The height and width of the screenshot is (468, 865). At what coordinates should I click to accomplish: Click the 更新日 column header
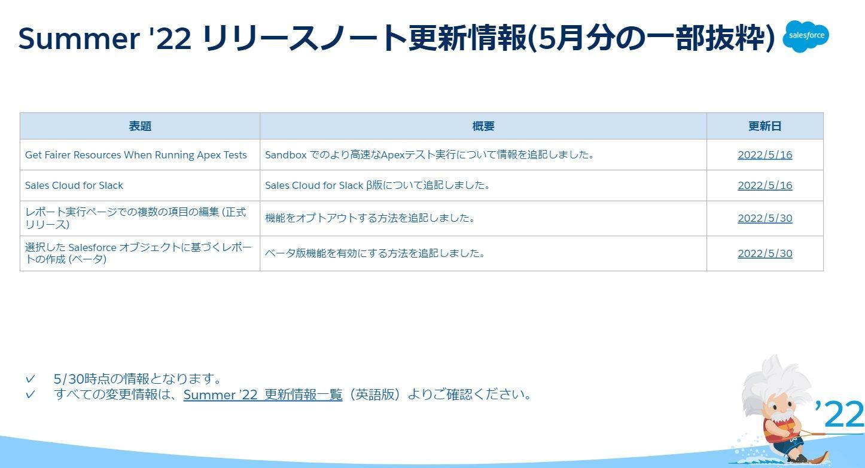click(x=765, y=126)
